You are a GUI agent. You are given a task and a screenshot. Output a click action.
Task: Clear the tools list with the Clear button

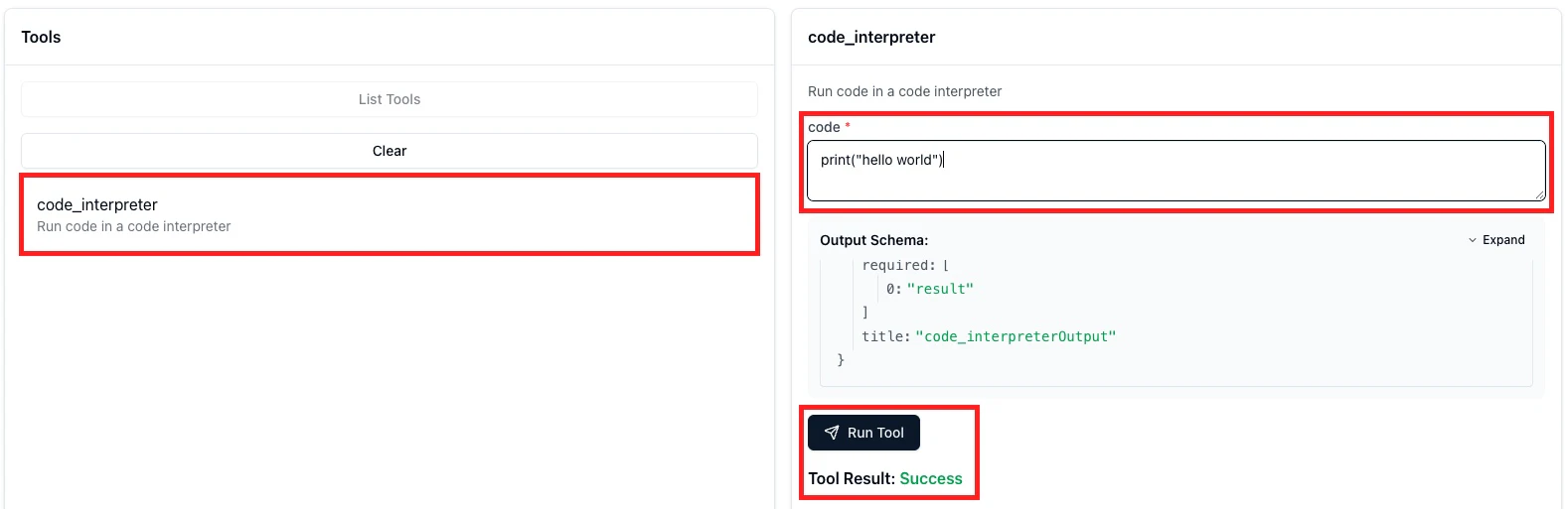pyautogui.click(x=390, y=151)
